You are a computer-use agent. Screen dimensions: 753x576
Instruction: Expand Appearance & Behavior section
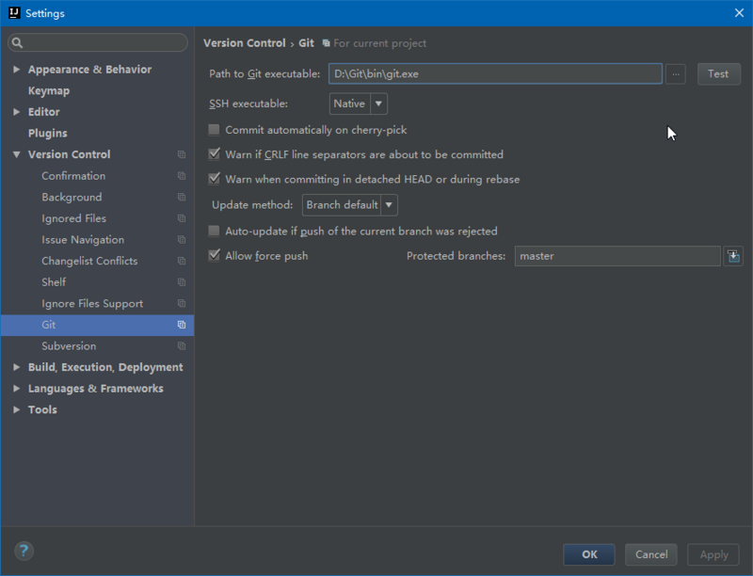point(16,69)
